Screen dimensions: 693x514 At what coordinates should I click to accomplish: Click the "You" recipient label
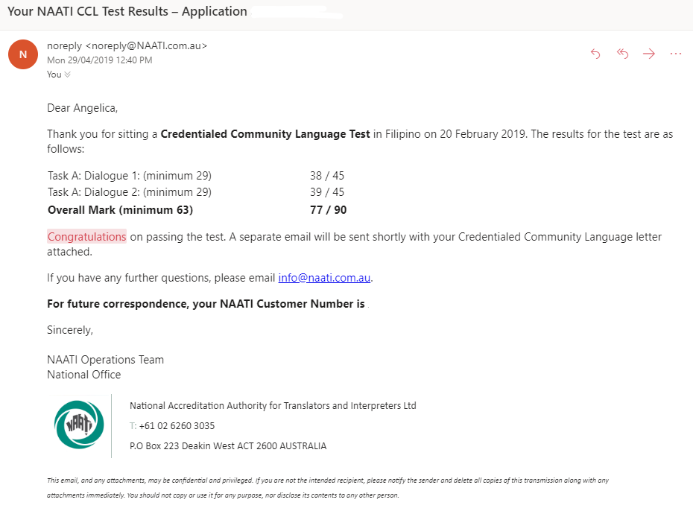click(x=54, y=74)
